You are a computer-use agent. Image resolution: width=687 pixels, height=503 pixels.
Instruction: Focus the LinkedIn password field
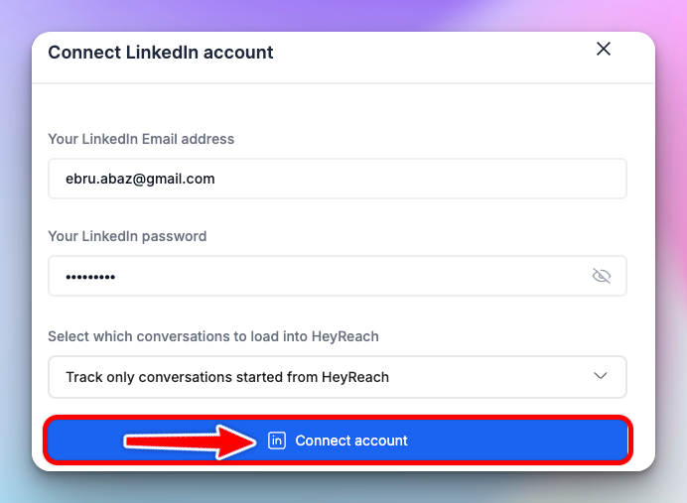pyautogui.click(x=338, y=276)
